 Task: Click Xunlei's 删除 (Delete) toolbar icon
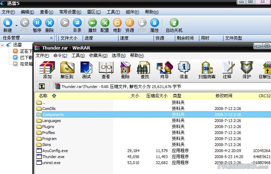(x=50, y=23)
